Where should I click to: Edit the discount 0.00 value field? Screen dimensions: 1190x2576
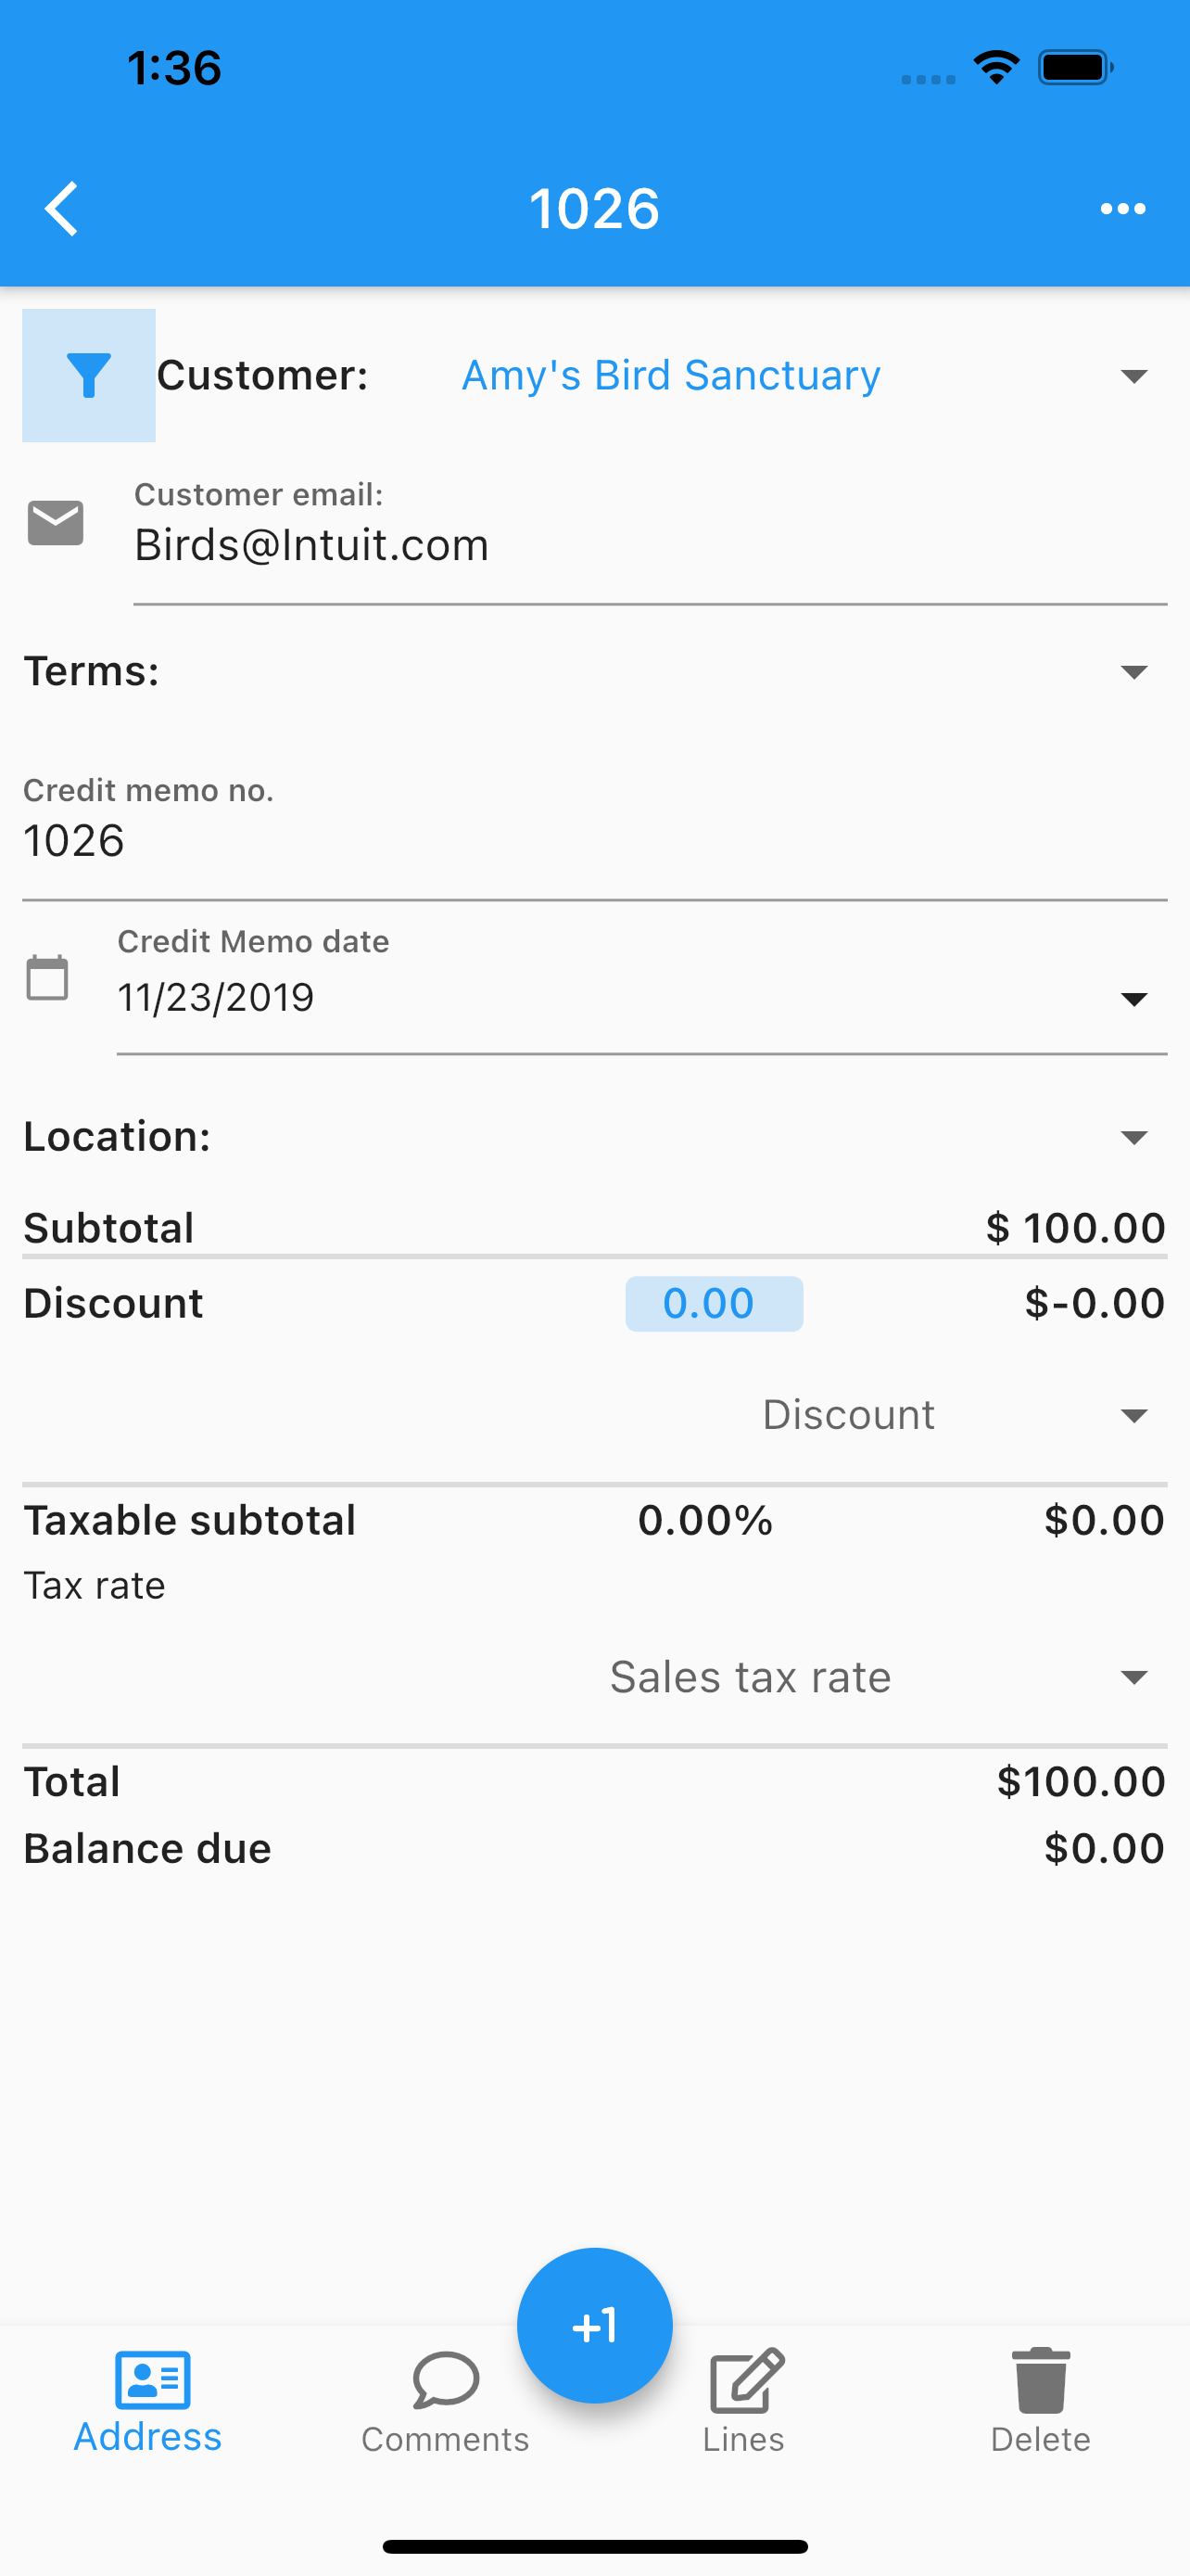(x=714, y=1303)
